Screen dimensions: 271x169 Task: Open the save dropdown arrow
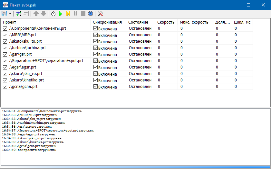coord(10,14)
